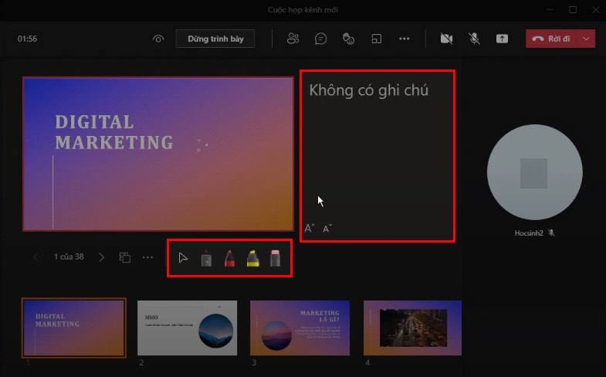606x377 pixels.
Task: Decrease notes font size
Action: (x=327, y=229)
